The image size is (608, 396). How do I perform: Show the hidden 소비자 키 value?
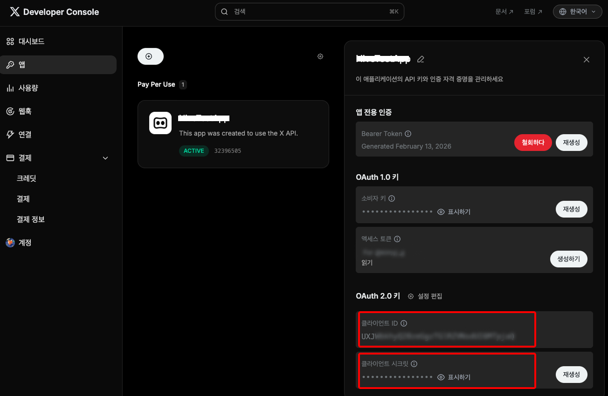coord(454,212)
